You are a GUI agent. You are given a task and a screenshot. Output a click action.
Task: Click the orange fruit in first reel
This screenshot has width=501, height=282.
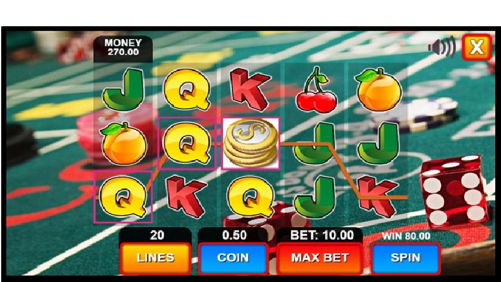click(124, 144)
